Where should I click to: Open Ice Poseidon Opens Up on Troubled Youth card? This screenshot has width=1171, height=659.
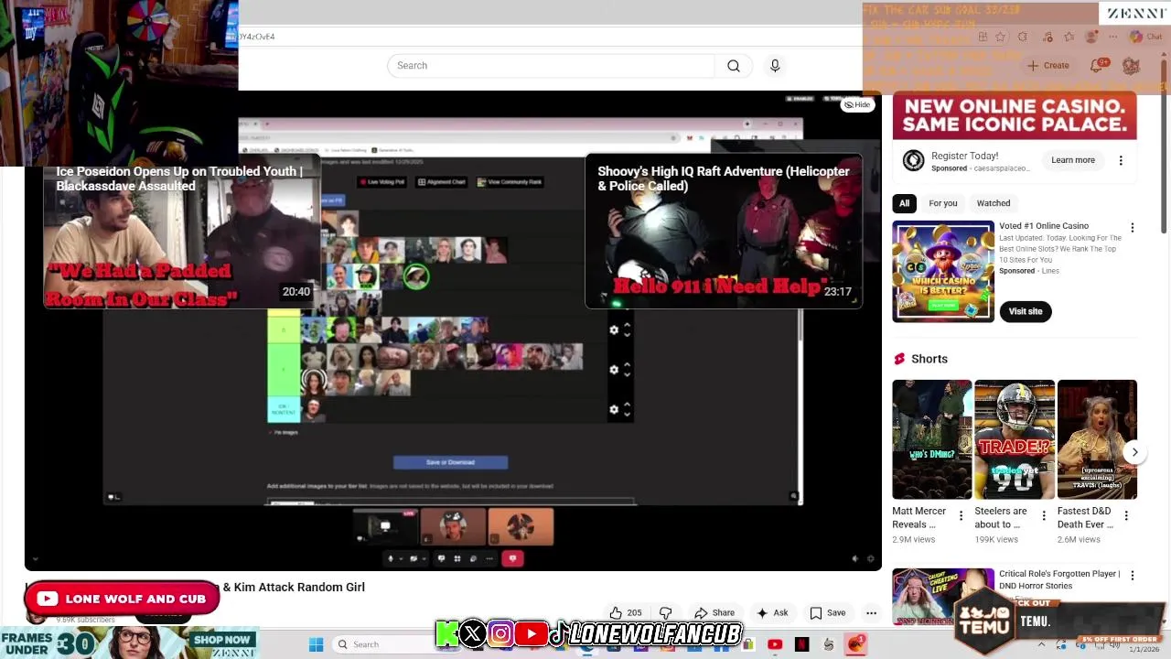(182, 232)
